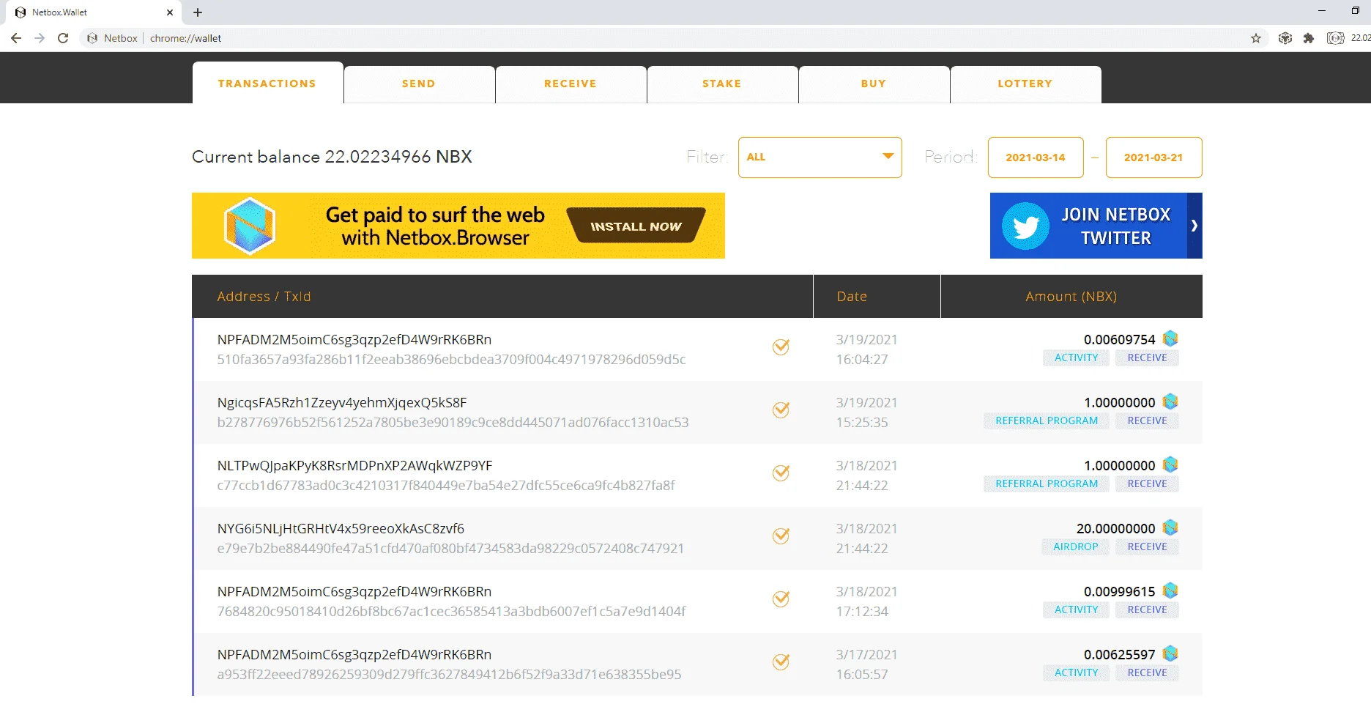
Task: Click the Install Now banner button
Action: click(636, 226)
